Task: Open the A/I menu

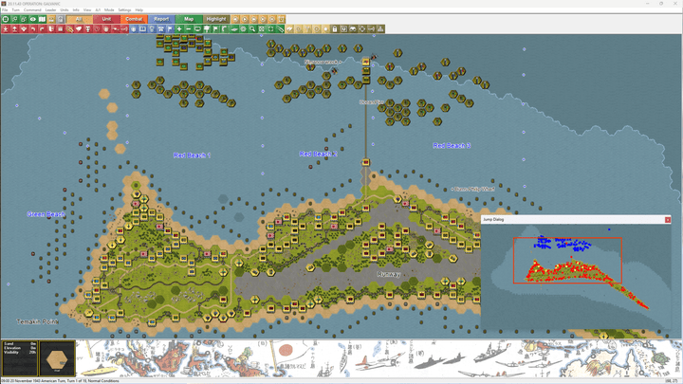Action: [98, 9]
